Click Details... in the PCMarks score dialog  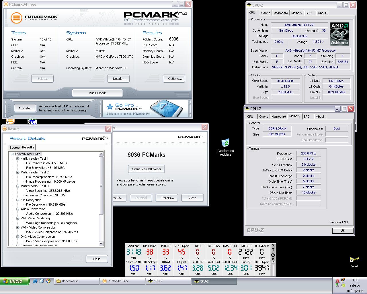167,198
